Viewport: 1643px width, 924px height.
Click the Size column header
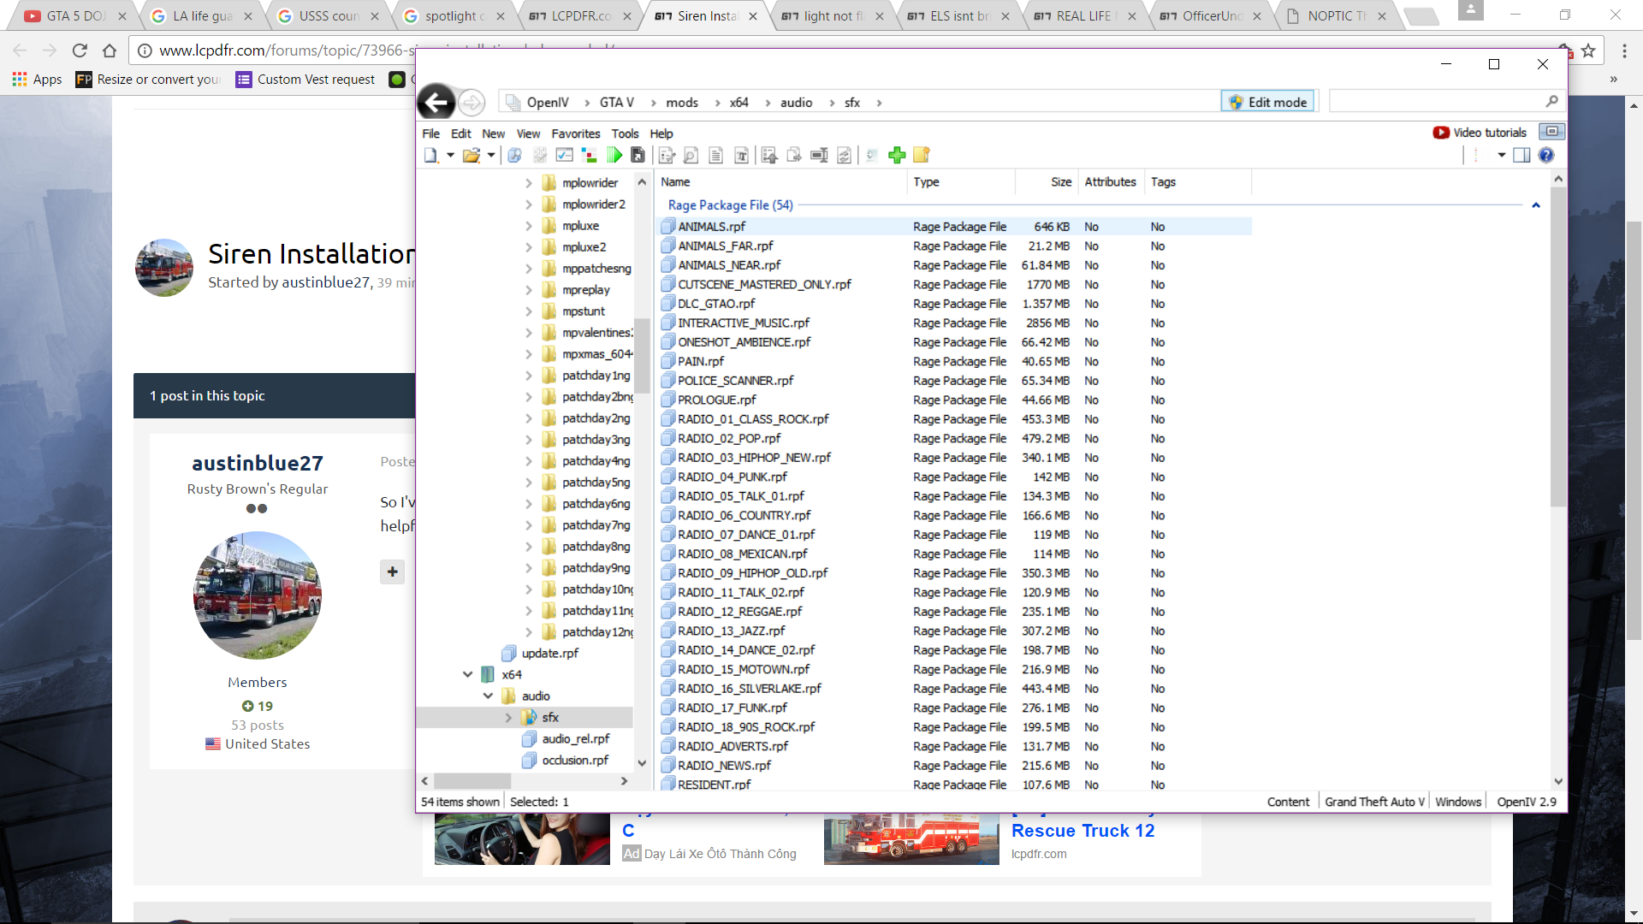[1061, 181]
